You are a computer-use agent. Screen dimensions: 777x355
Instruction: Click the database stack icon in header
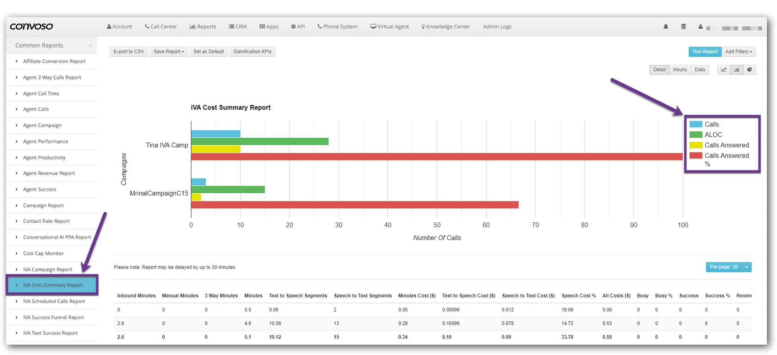point(683,27)
